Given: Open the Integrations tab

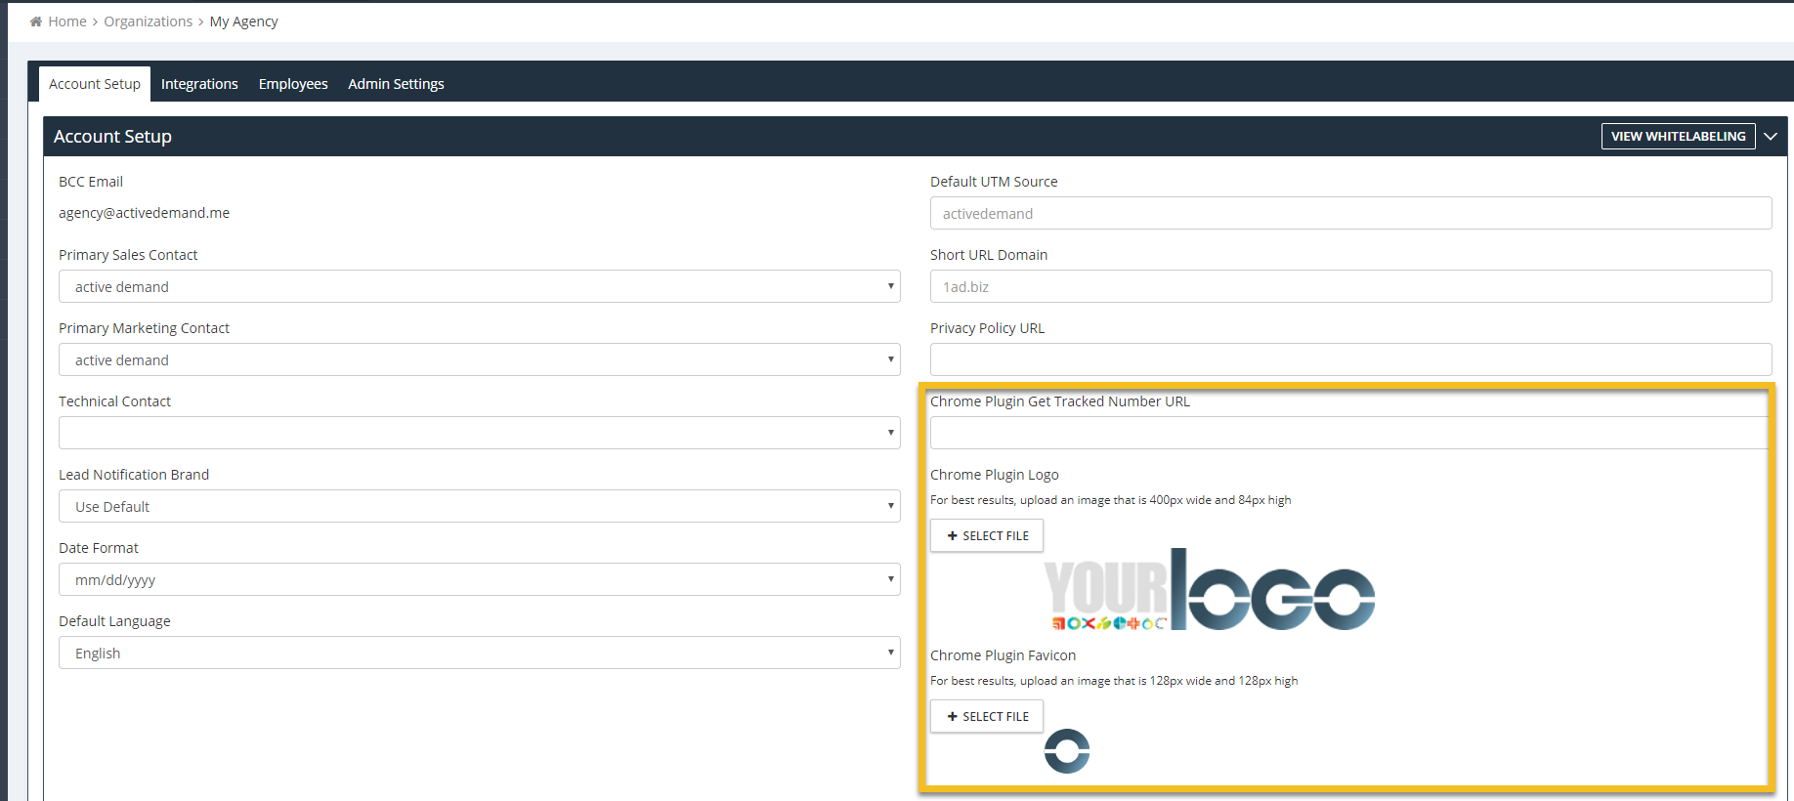Looking at the screenshot, I should (199, 84).
